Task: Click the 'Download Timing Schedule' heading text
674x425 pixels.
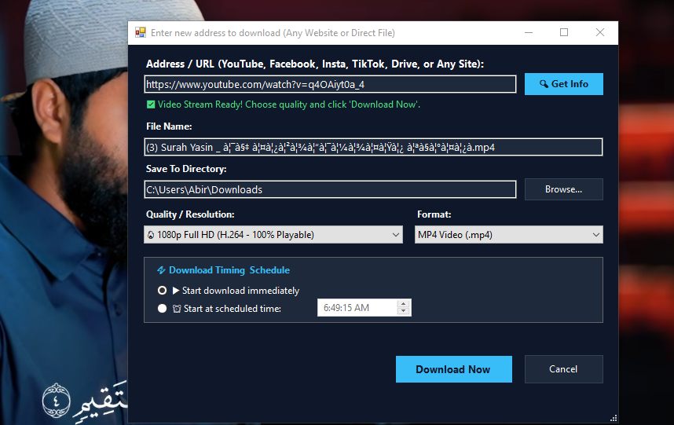Action: pyautogui.click(x=229, y=270)
